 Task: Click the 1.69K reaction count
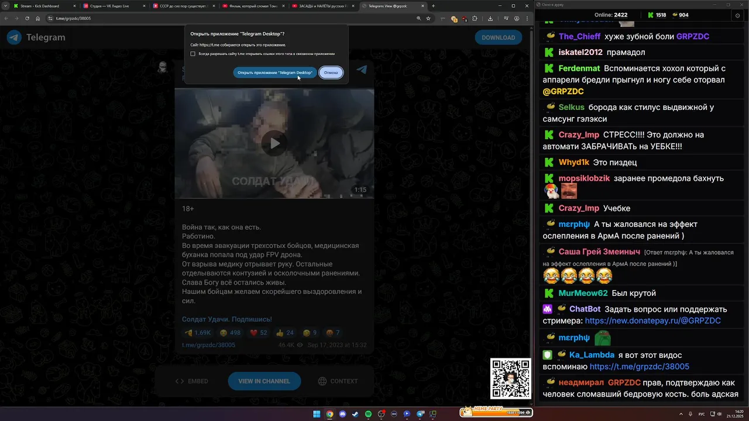click(x=198, y=333)
